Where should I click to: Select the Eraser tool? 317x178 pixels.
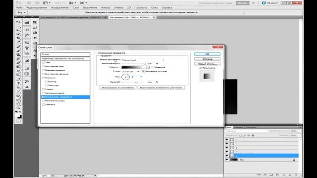coord(18,63)
